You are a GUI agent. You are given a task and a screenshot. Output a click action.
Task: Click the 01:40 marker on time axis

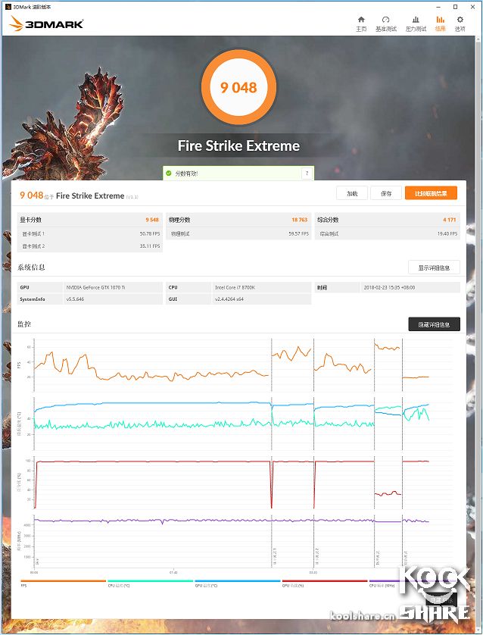click(x=173, y=572)
